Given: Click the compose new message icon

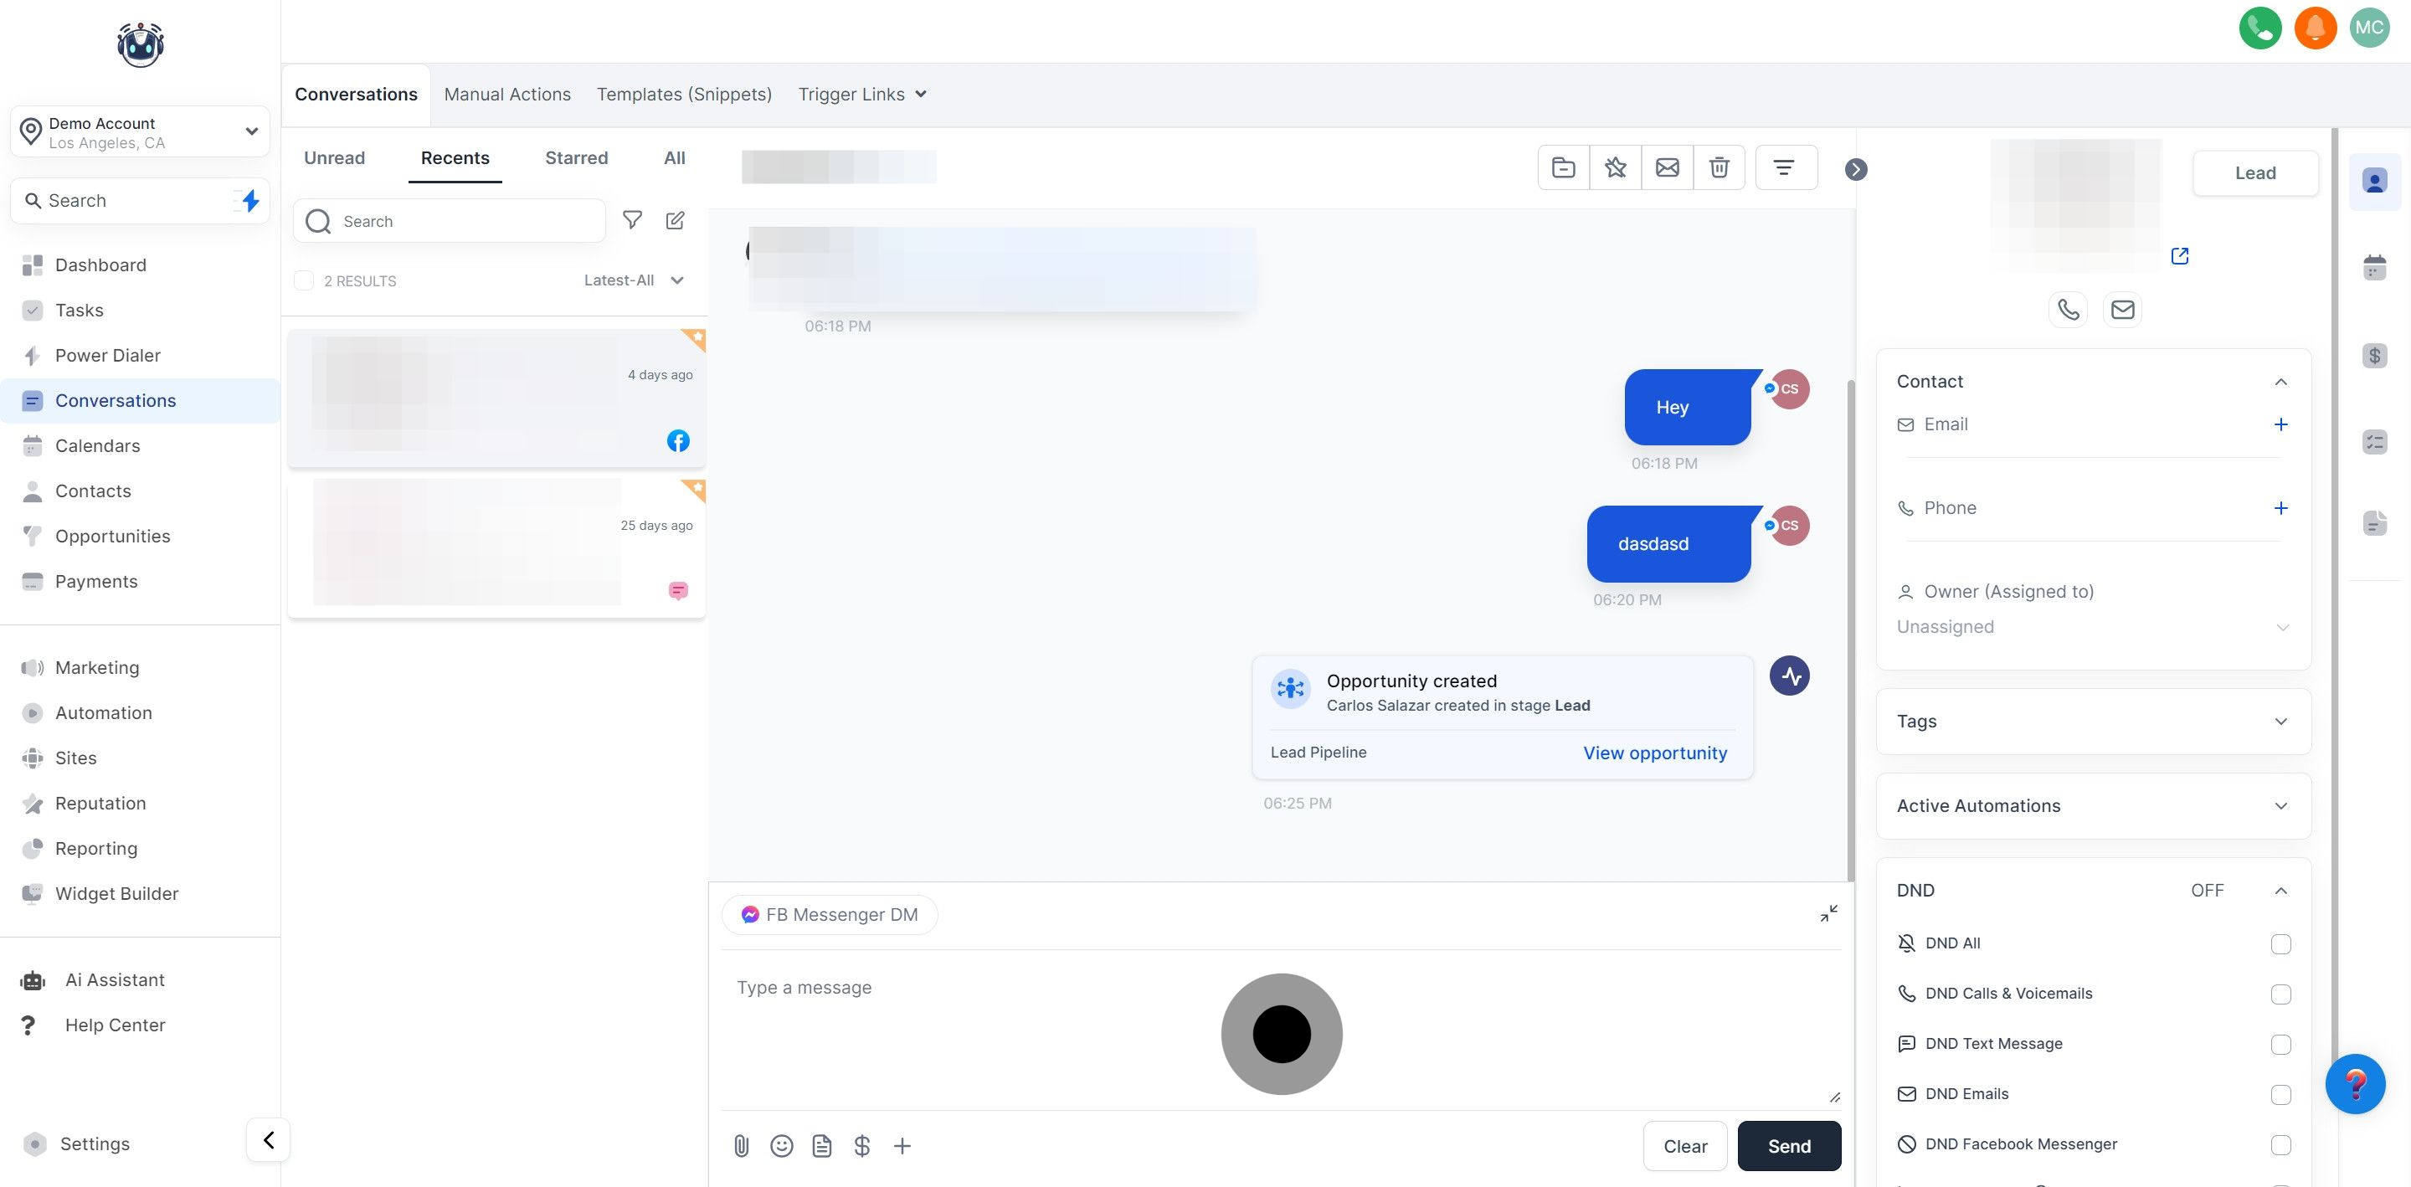Looking at the screenshot, I should (x=675, y=221).
